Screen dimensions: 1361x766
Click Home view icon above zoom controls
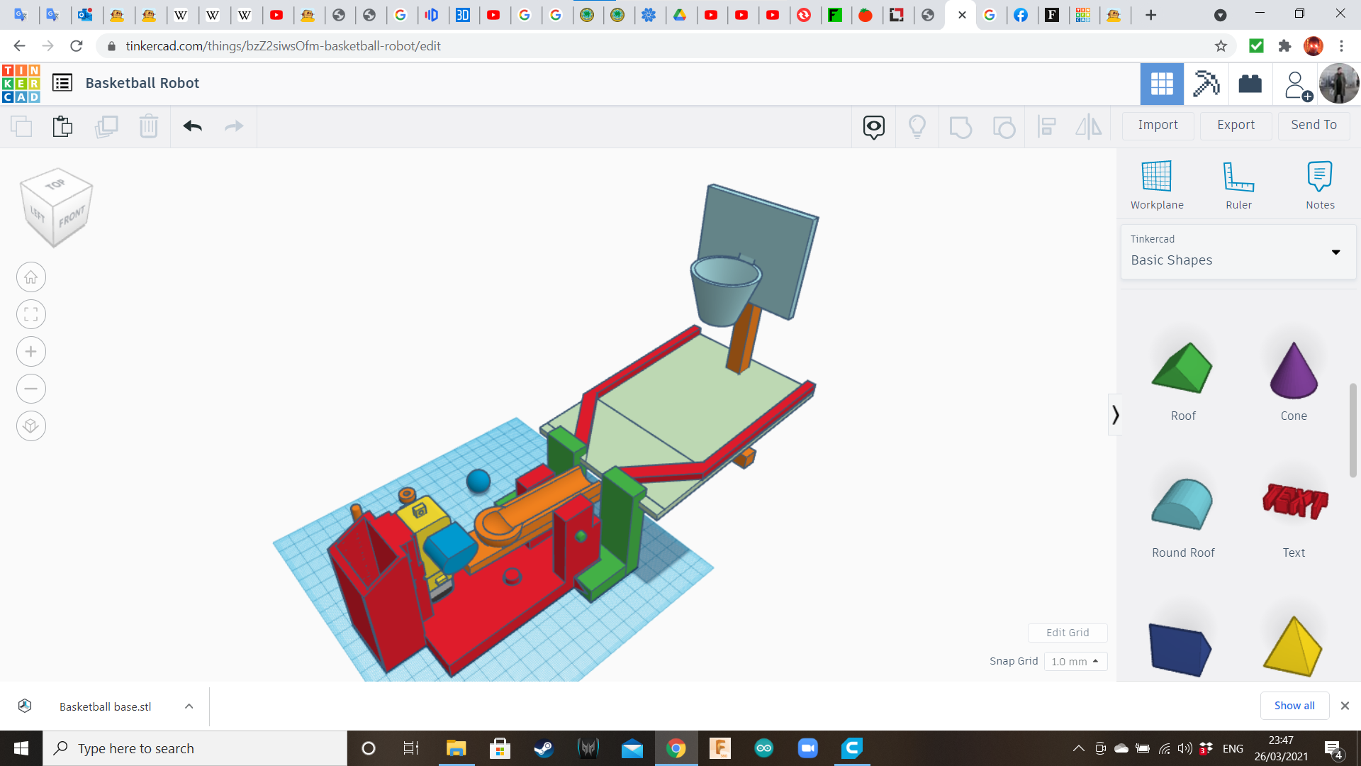click(30, 277)
